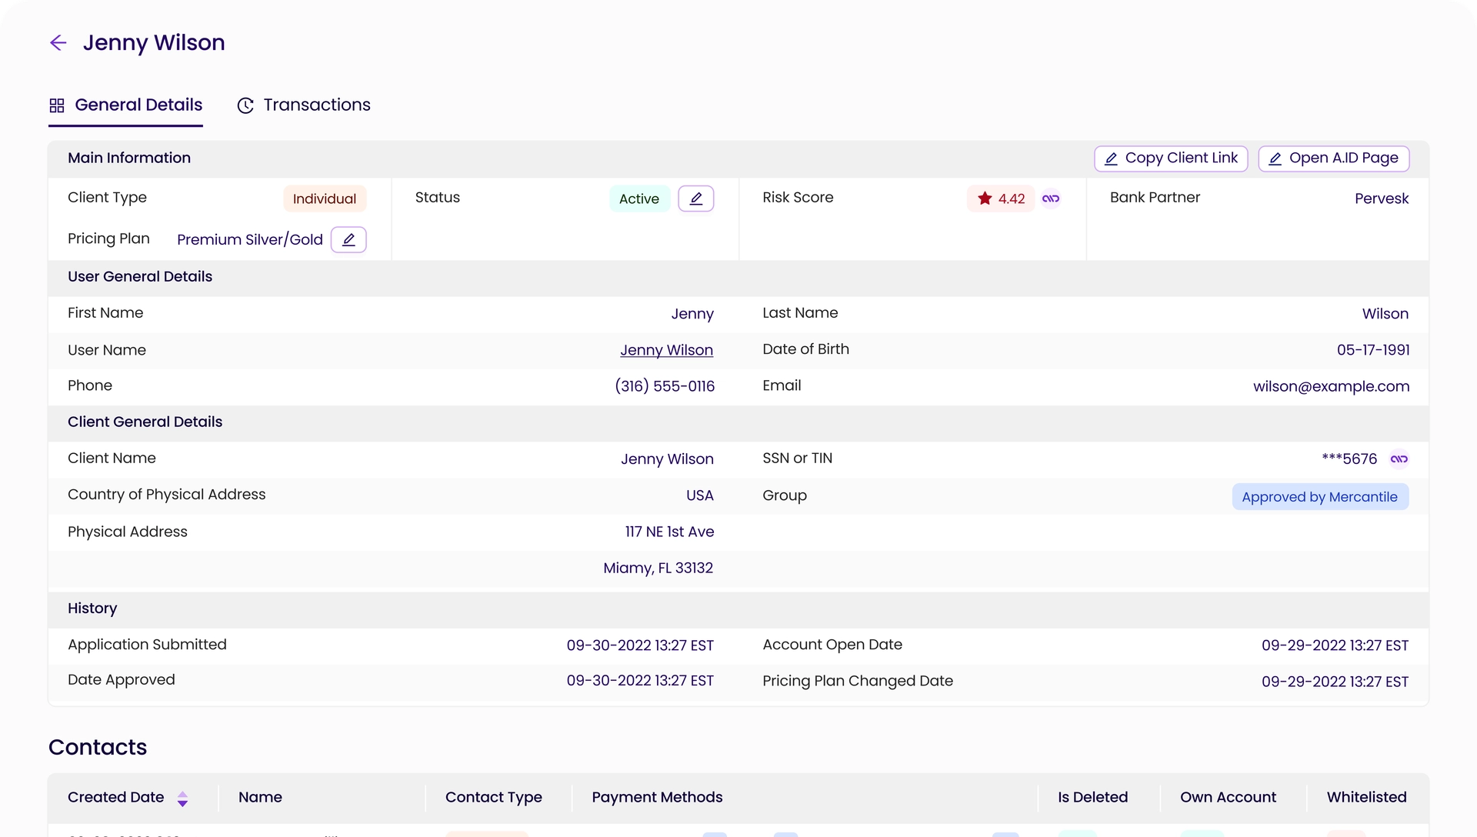The height and width of the screenshot is (837, 1477).
Task: Click the Individual client type badge
Action: [x=324, y=198]
